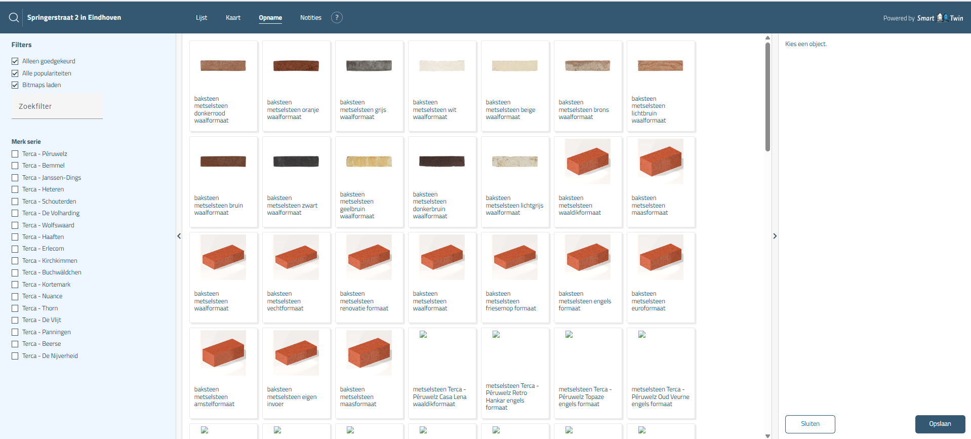
Task: Collapse the right details panel arrow
Action: pyautogui.click(x=775, y=236)
